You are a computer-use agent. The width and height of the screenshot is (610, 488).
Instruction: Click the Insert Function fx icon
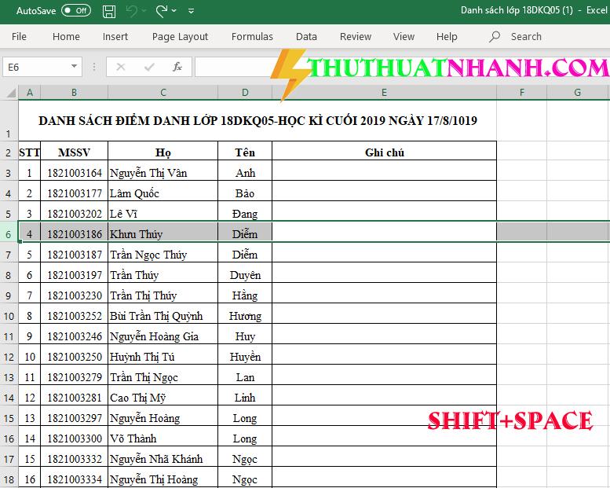[177, 67]
